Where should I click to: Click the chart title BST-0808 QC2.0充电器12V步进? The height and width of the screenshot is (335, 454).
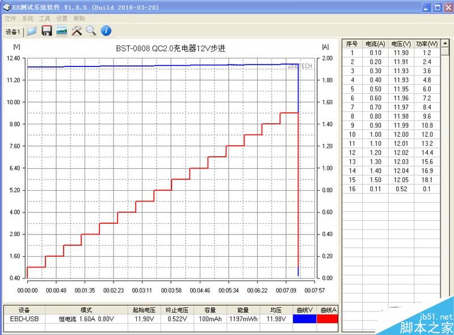171,48
